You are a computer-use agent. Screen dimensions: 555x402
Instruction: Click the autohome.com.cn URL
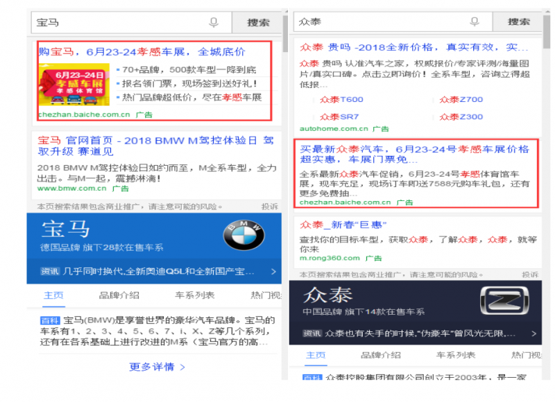tap(334, 129)
